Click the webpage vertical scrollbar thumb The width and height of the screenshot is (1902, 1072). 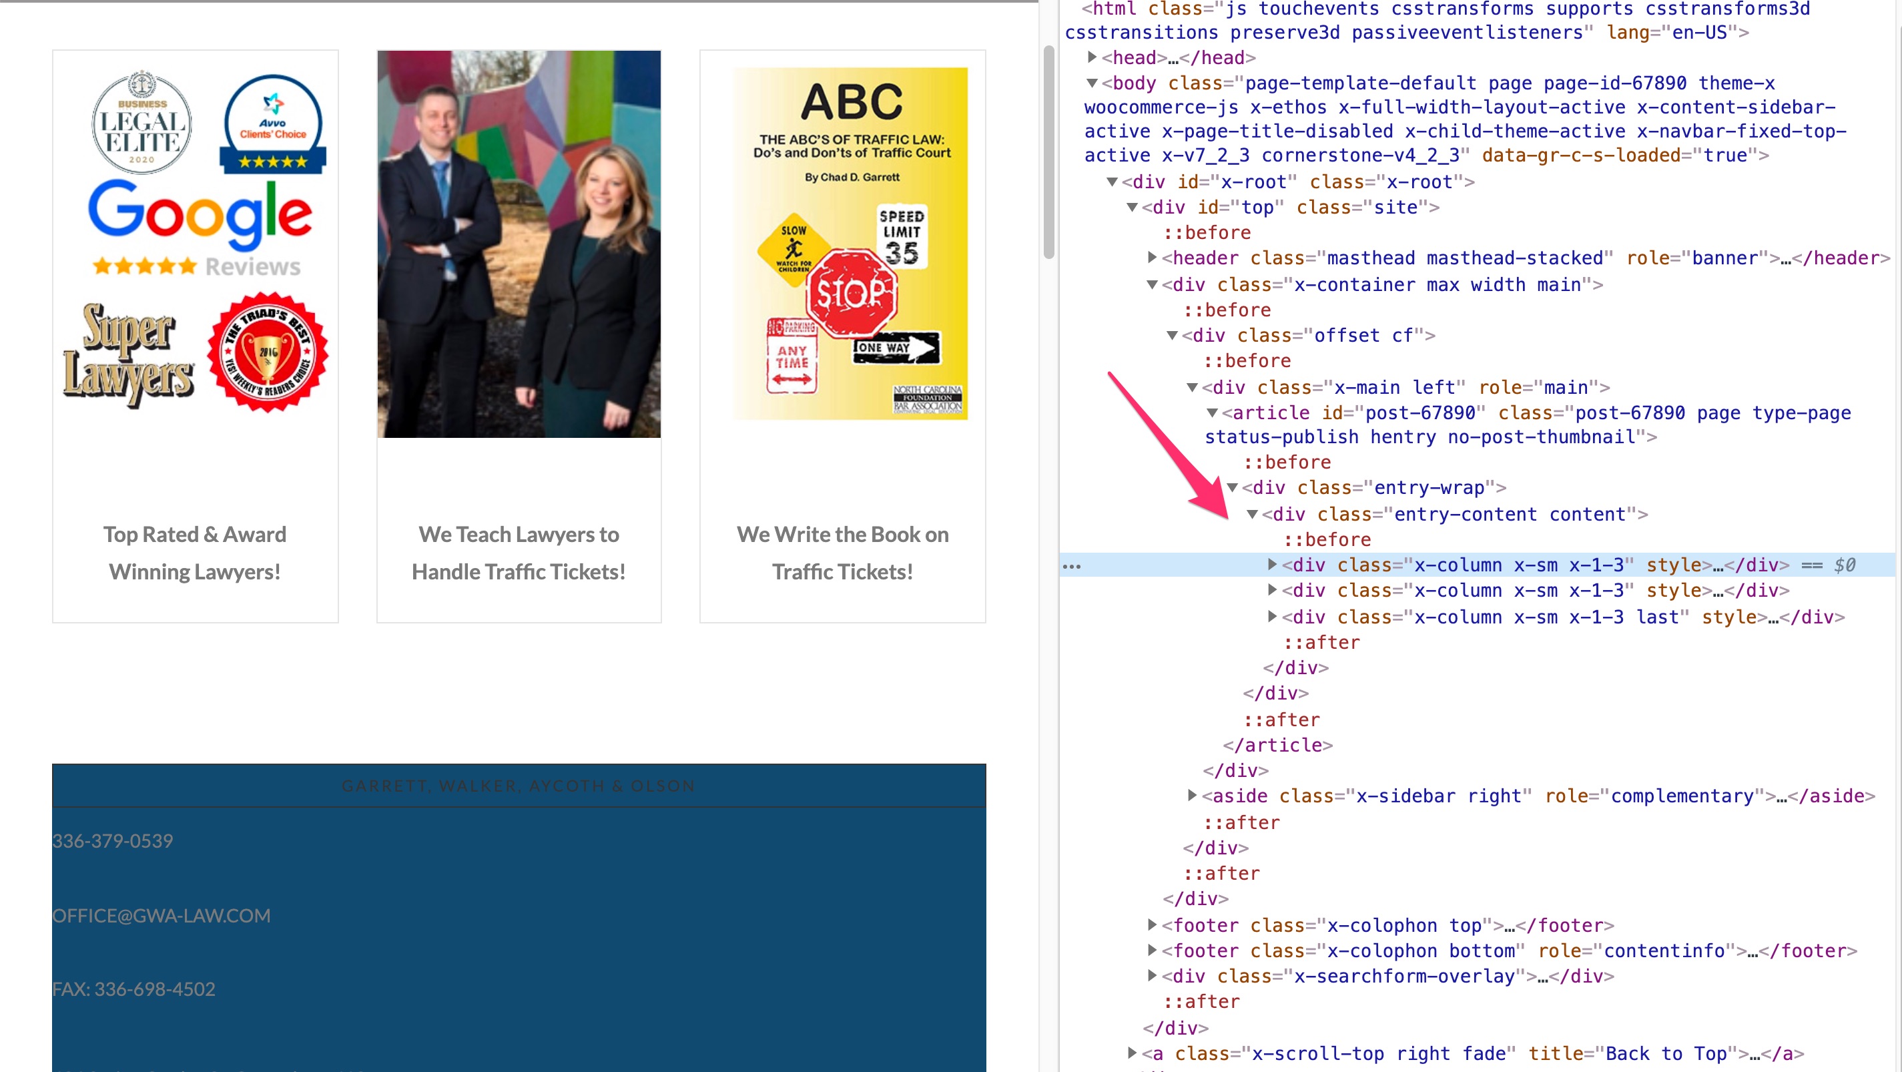coord(1048,152)
